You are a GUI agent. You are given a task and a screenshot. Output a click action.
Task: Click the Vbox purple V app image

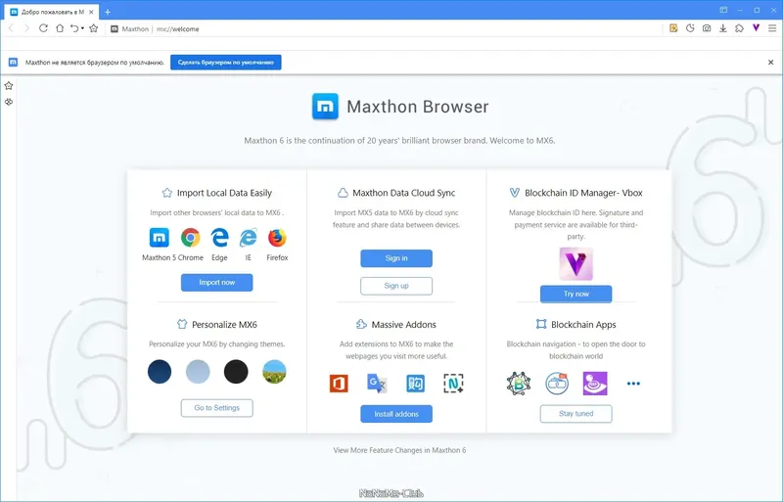576,264
